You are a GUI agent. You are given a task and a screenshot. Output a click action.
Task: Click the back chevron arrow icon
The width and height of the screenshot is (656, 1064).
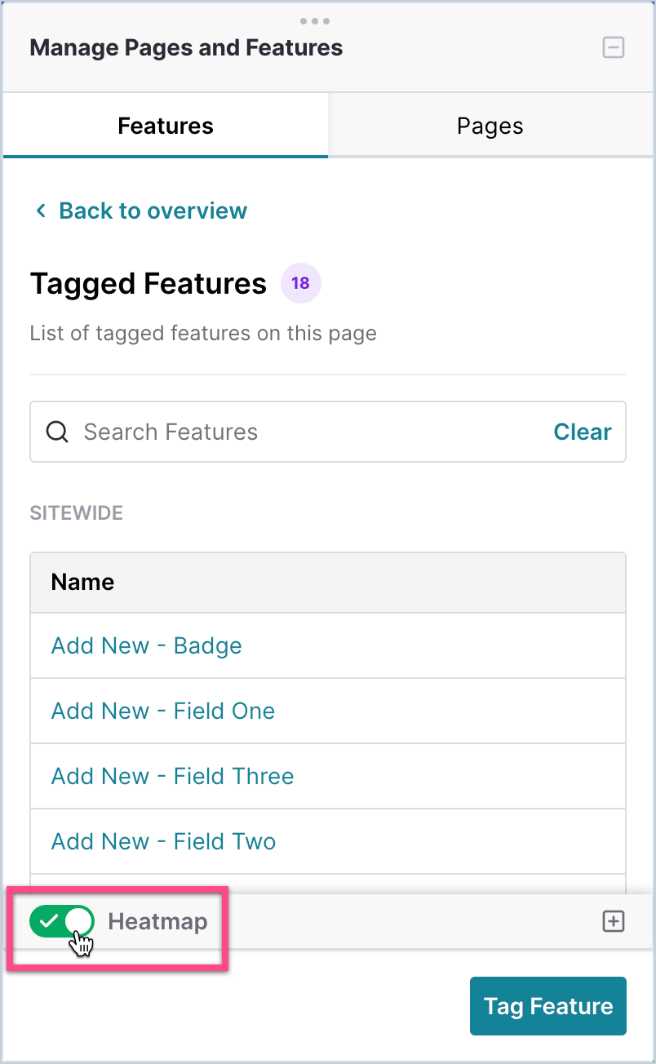pos(40,211)
